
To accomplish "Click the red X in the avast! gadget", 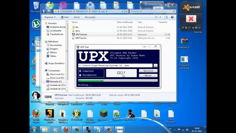I will (x=191, y=19).
